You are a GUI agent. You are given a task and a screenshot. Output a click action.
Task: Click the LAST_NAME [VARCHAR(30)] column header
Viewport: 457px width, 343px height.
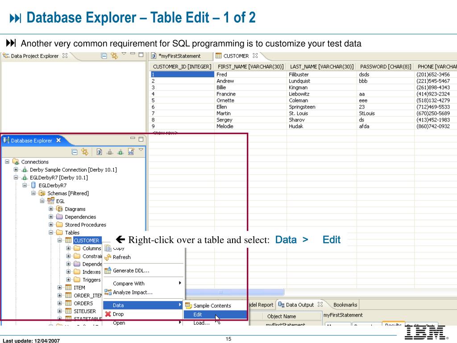(x=321, y=67)
